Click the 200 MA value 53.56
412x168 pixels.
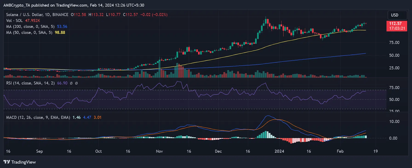(62, 26)
